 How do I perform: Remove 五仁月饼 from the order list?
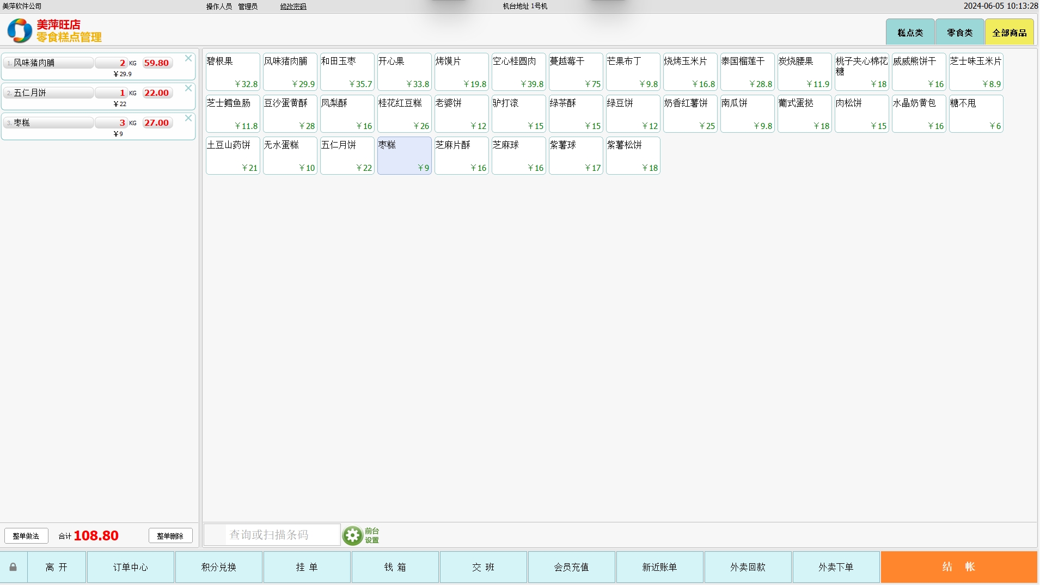[188, 88]
